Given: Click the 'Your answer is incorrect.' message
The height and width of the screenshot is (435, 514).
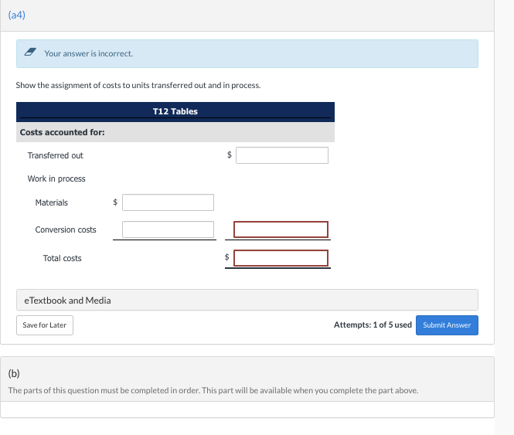Looking at the screenshot, I should pos(89,53).
